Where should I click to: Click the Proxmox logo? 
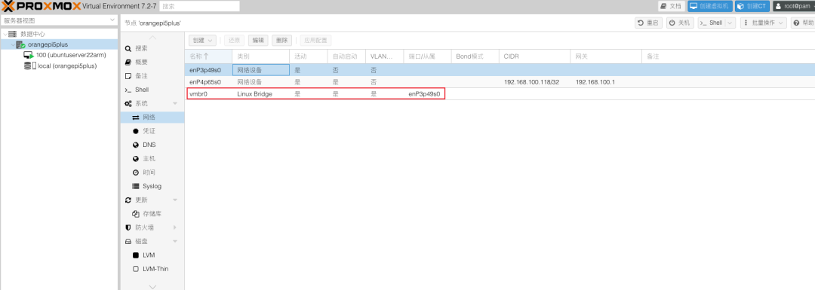coord(41,6)
